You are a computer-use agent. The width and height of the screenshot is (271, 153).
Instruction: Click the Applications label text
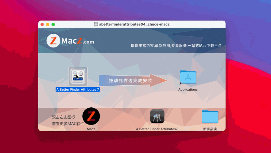(188, 89)
